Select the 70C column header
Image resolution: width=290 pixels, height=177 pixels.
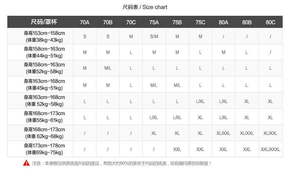click(131, 22)
